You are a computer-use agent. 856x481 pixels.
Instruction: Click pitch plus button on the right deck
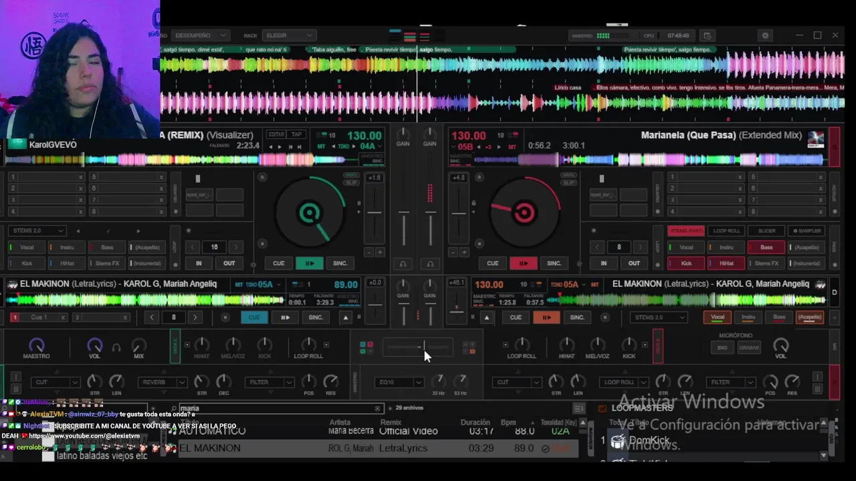pyautogui.click(x=464, y=253)
